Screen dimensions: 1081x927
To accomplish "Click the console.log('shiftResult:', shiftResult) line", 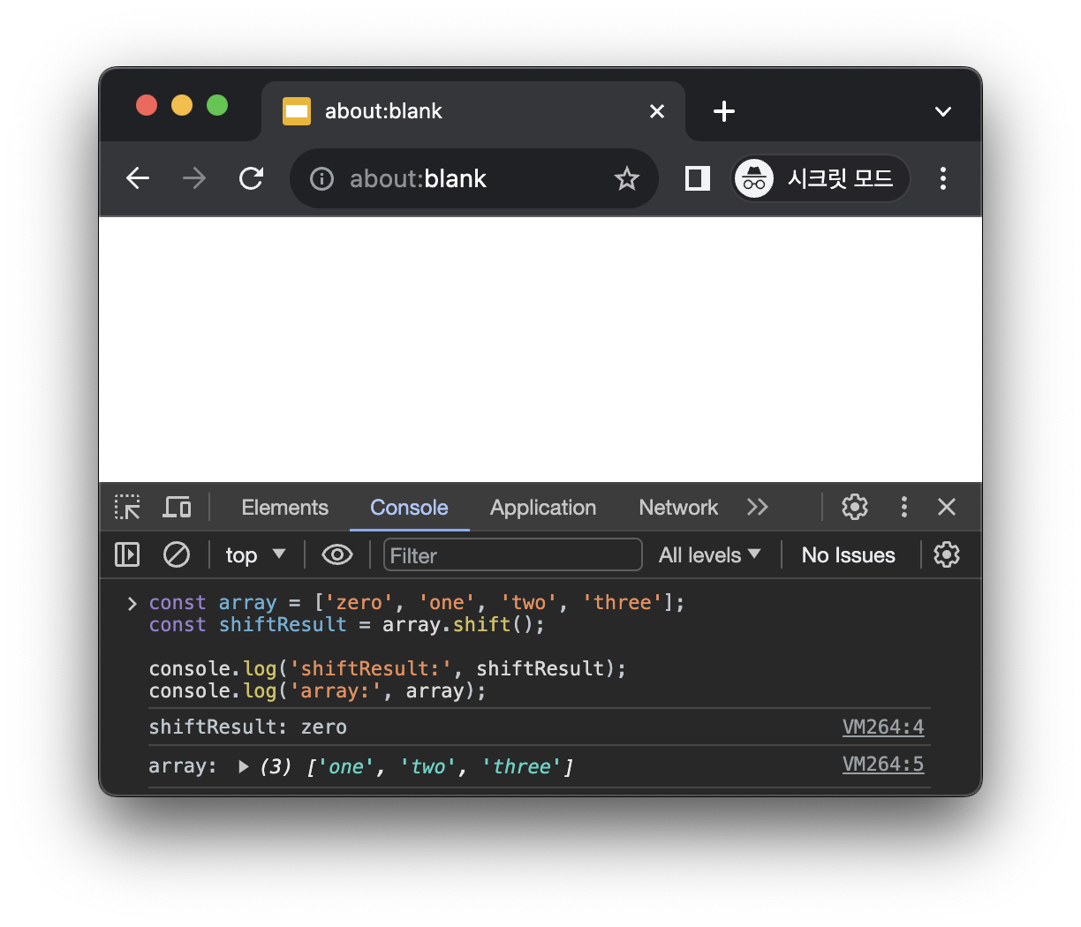I will coord(388,669).
